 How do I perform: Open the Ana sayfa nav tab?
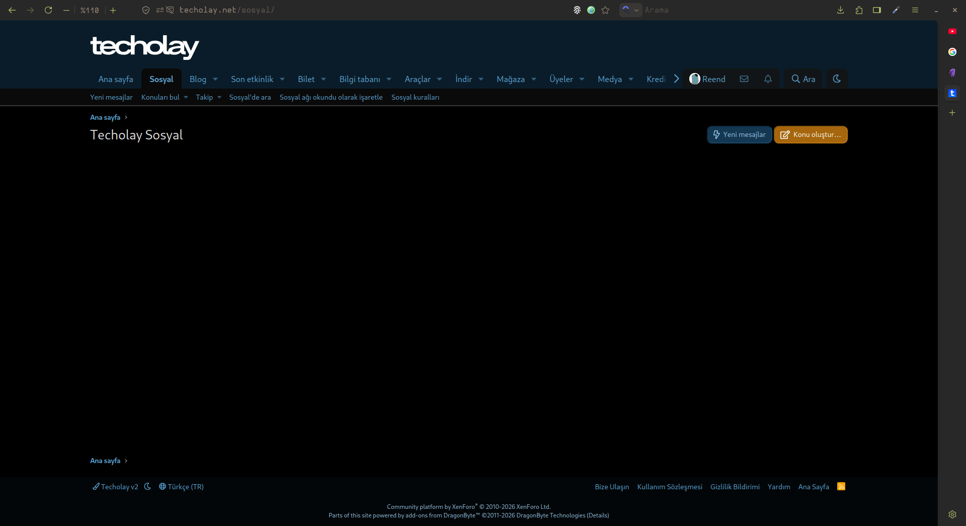116,79
